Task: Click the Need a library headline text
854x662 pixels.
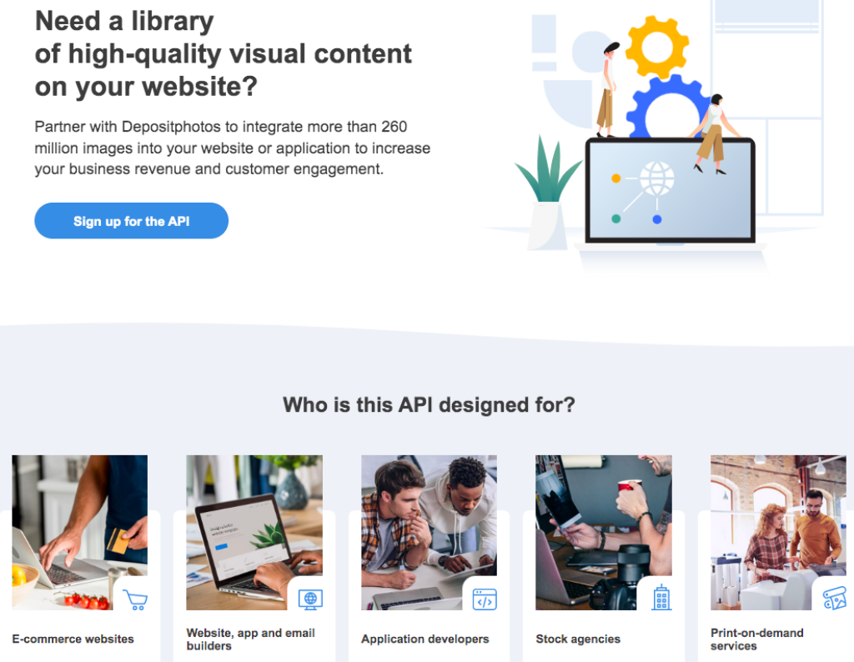Action: [x=224, y=53]
